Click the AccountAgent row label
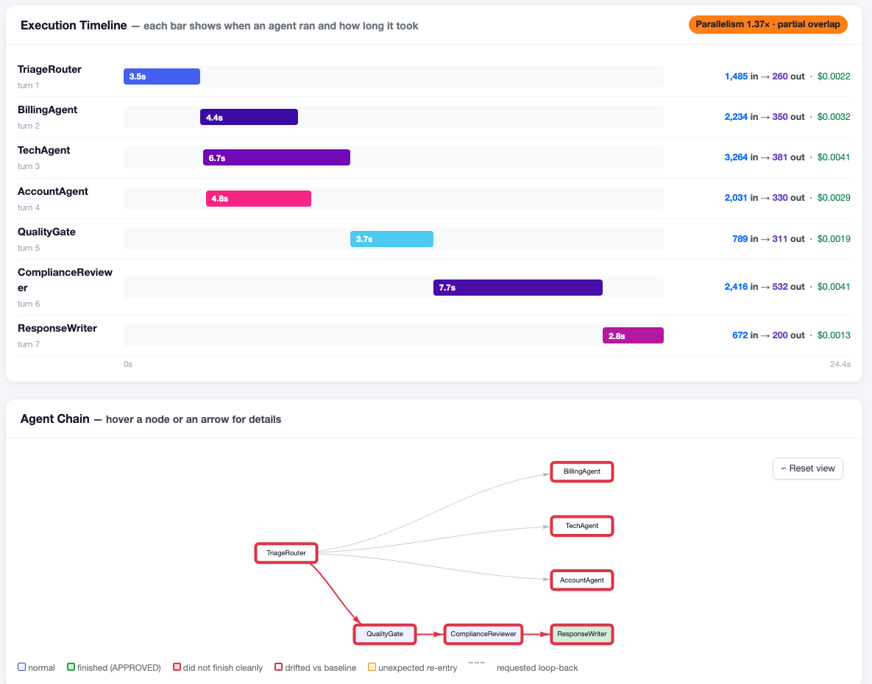The height and width of the screenshot is (684, 872). point(53,192)
